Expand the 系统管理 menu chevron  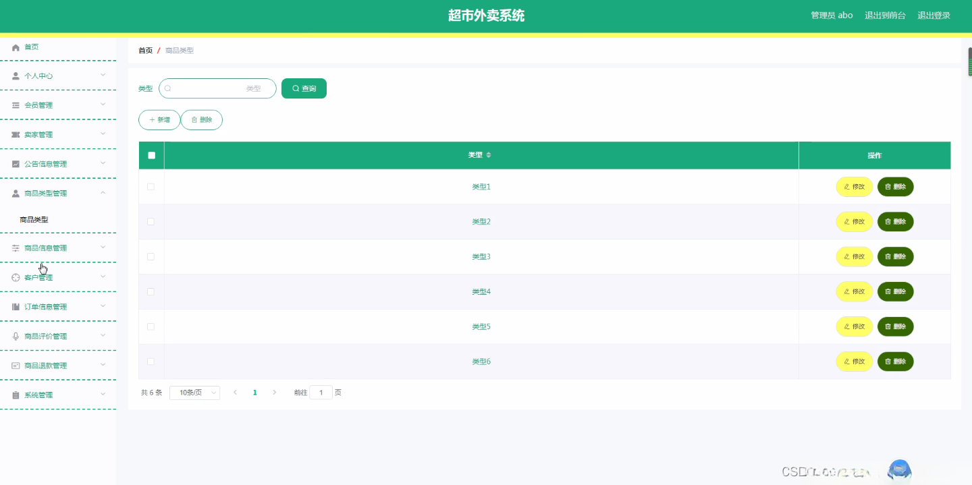(103, 394)
